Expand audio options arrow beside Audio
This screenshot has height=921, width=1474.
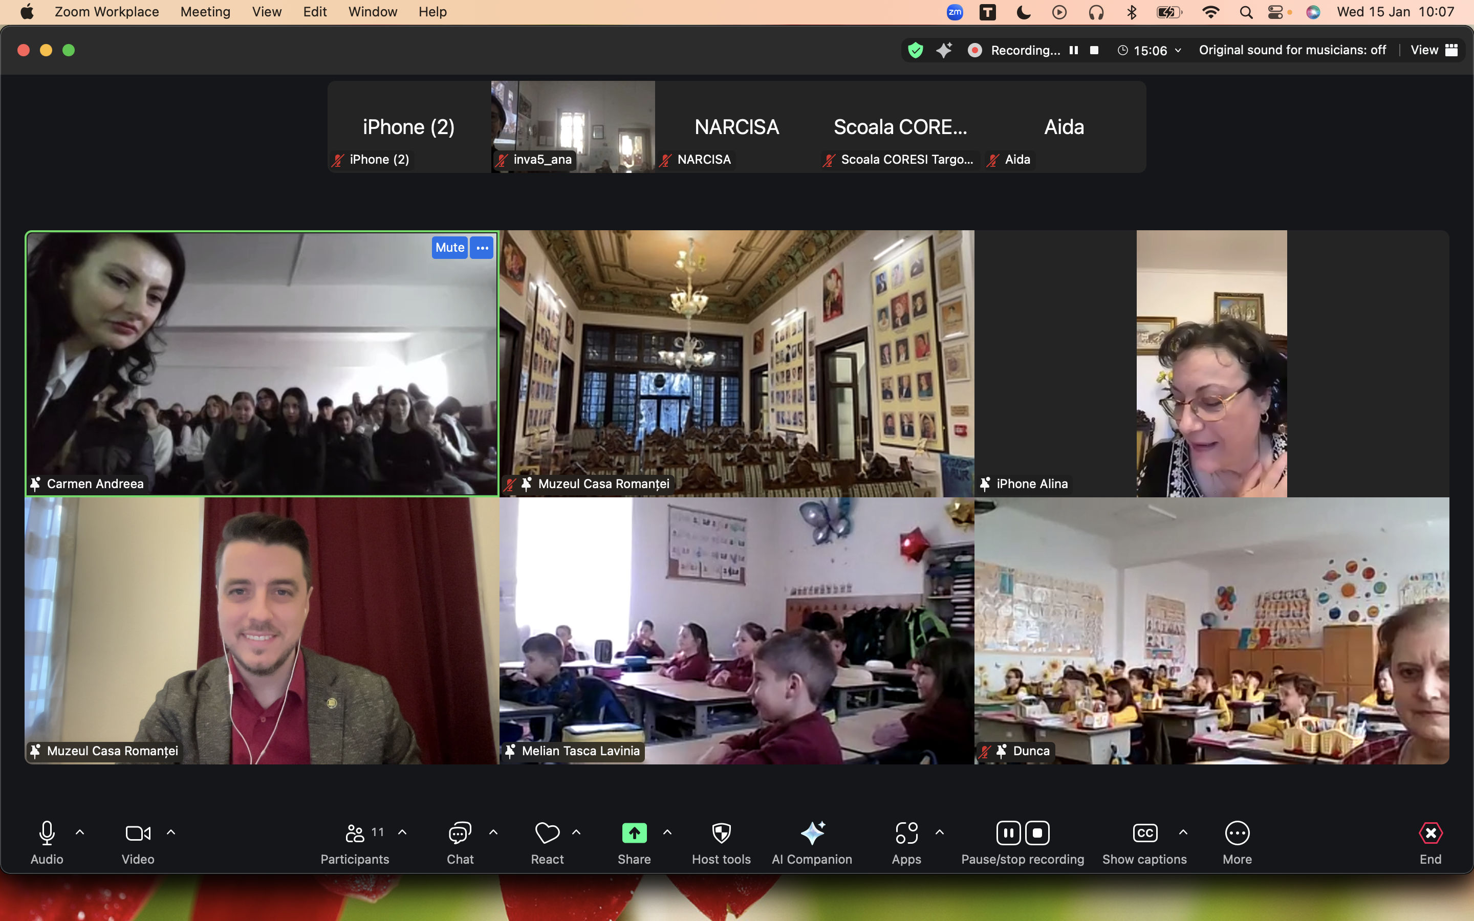(x=80, y=832)
